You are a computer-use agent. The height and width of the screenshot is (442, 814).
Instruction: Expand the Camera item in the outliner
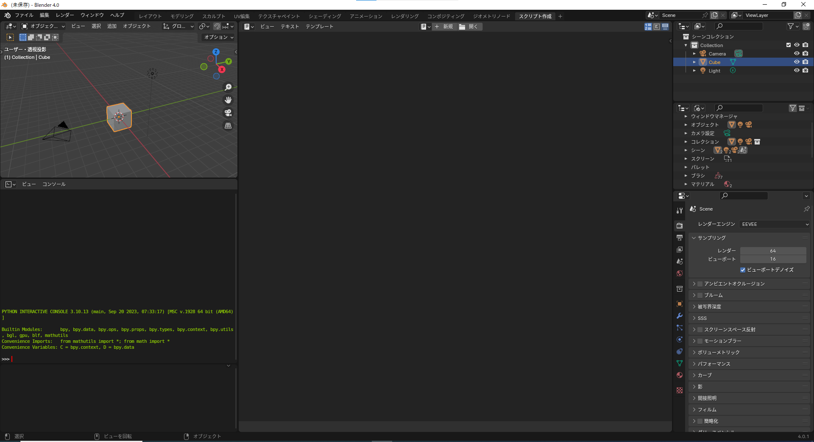tap(694, 53)
